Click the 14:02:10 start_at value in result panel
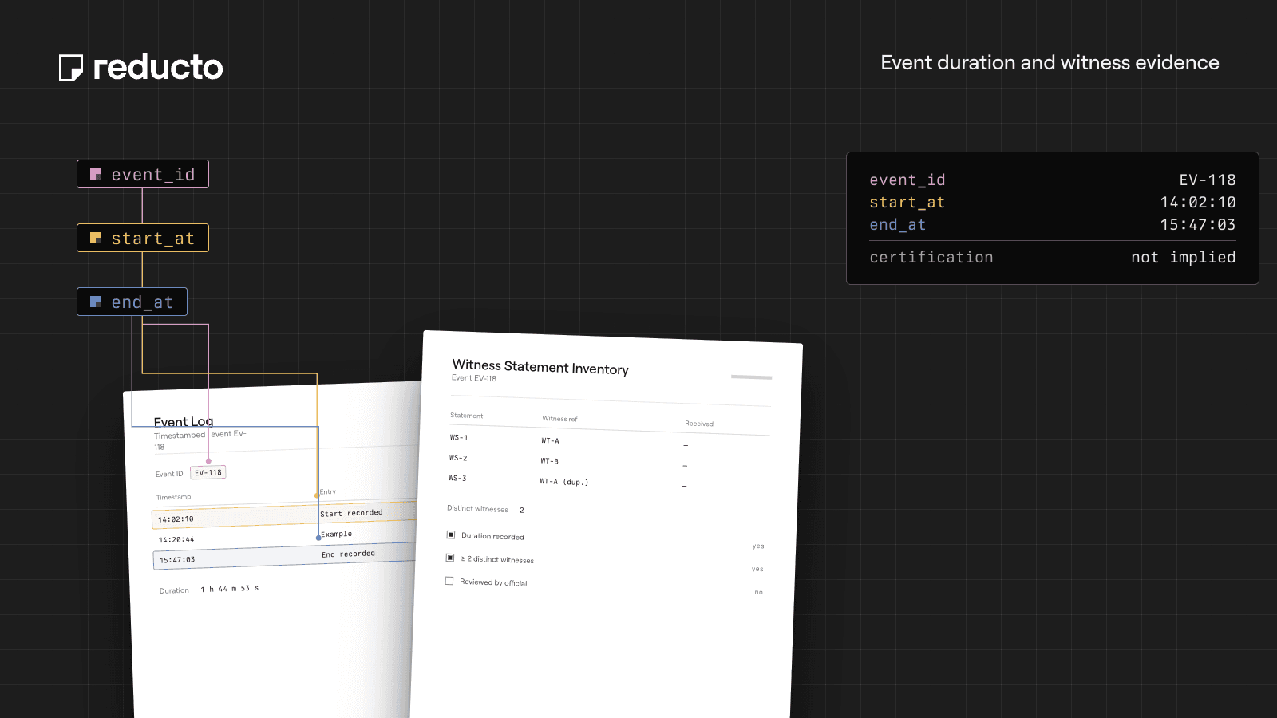 [x=1198, y=203]
